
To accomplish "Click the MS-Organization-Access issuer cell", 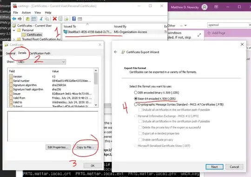I will click(x=131, y=32).
